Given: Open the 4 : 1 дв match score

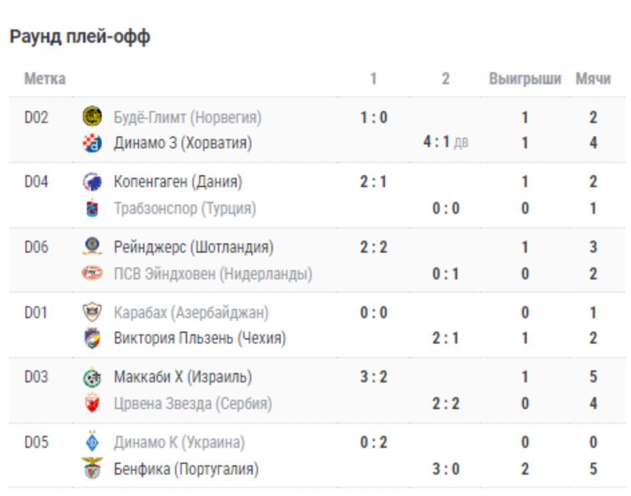Looking at the screenshot, I should 445,143.
